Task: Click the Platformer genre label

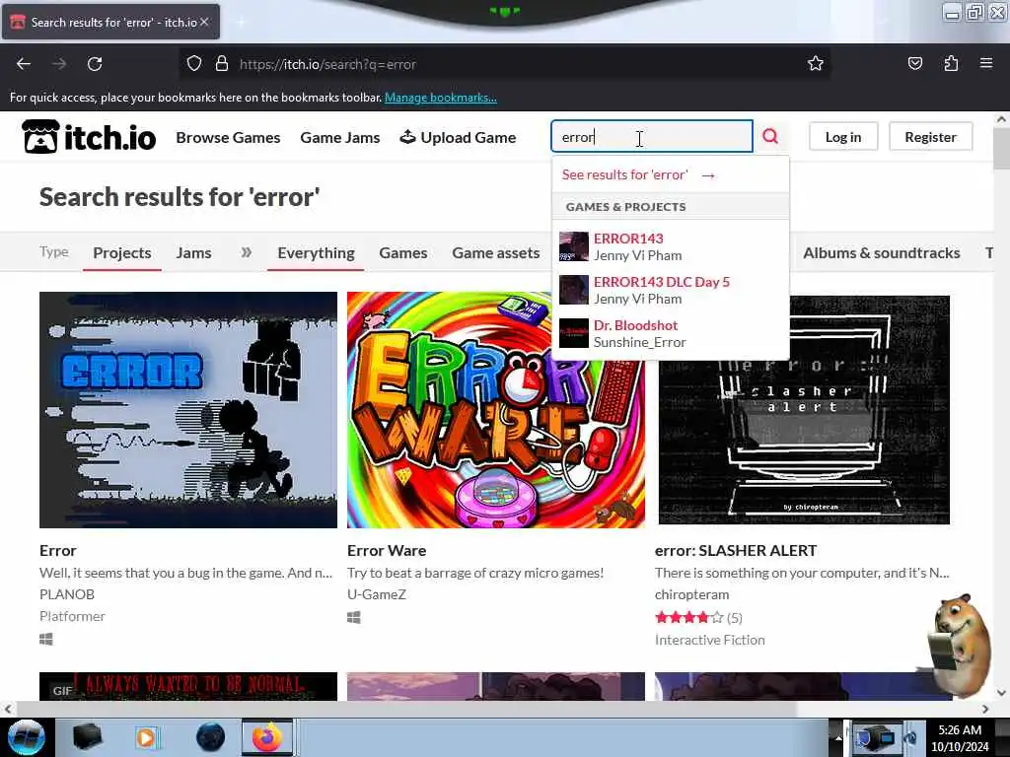Action: click(x=72, y=616)
